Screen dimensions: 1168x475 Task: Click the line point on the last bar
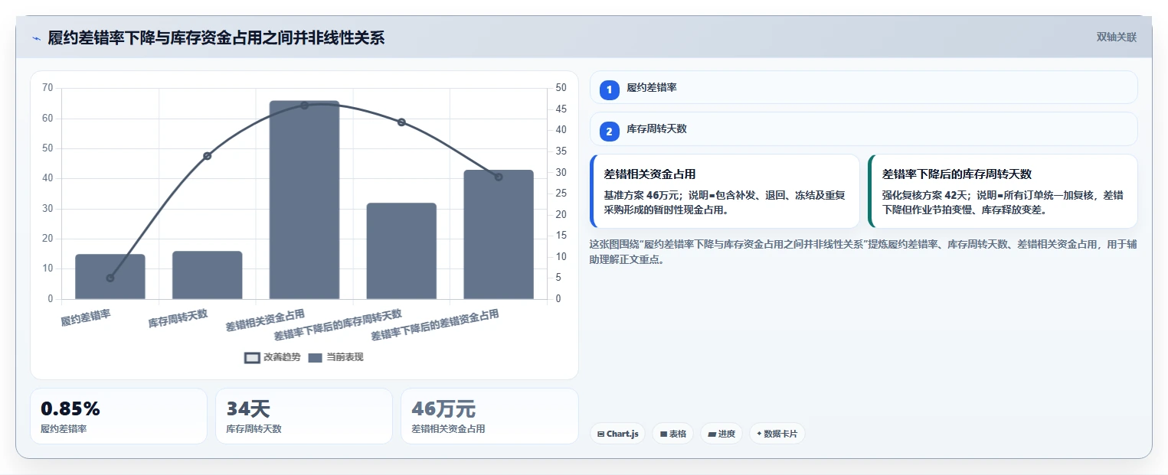point(499,177)
